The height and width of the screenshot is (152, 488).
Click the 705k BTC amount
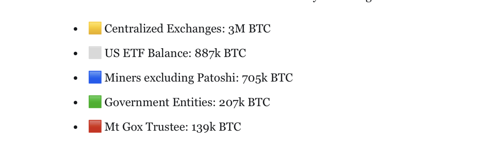pos(267,78)
